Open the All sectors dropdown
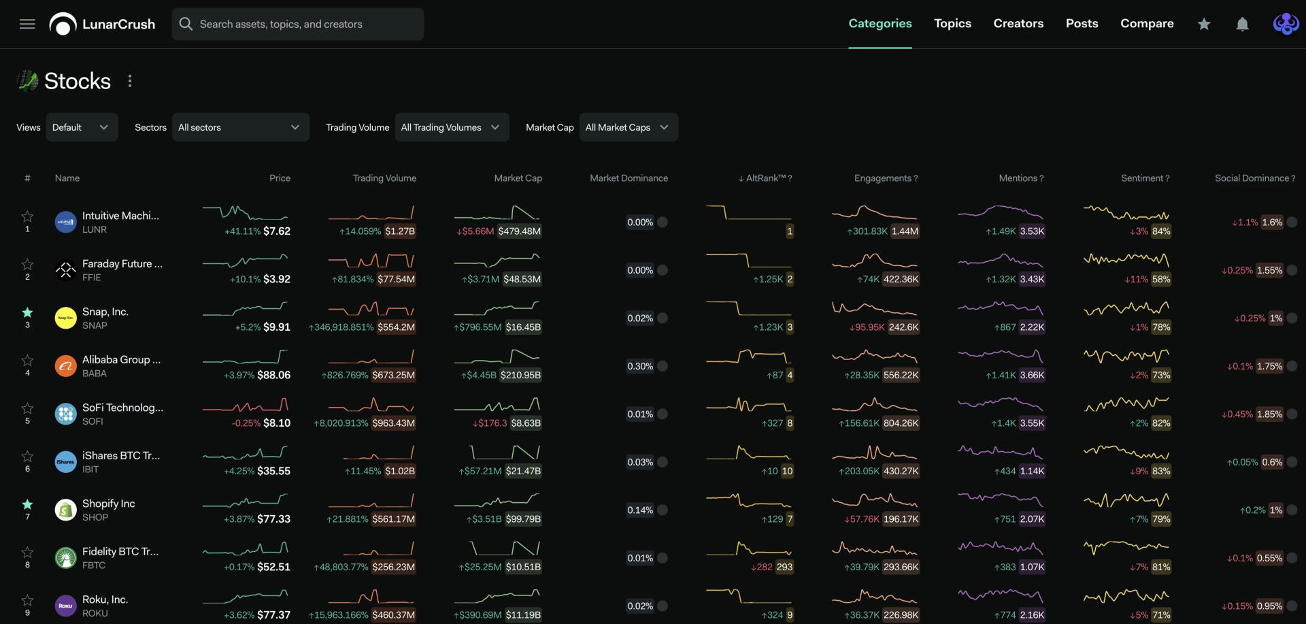The width and height of the screenshot is (1306, 624). pos(240,127)
